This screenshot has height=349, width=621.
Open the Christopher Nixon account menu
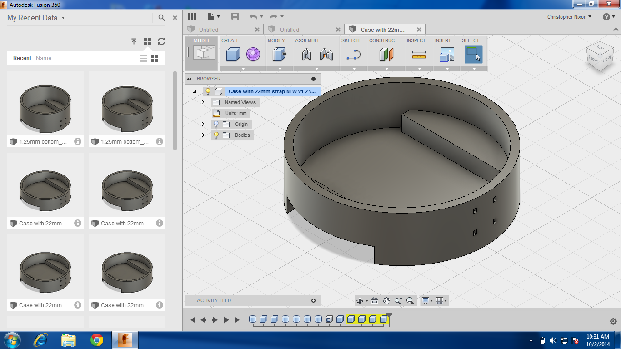(569, 17)
